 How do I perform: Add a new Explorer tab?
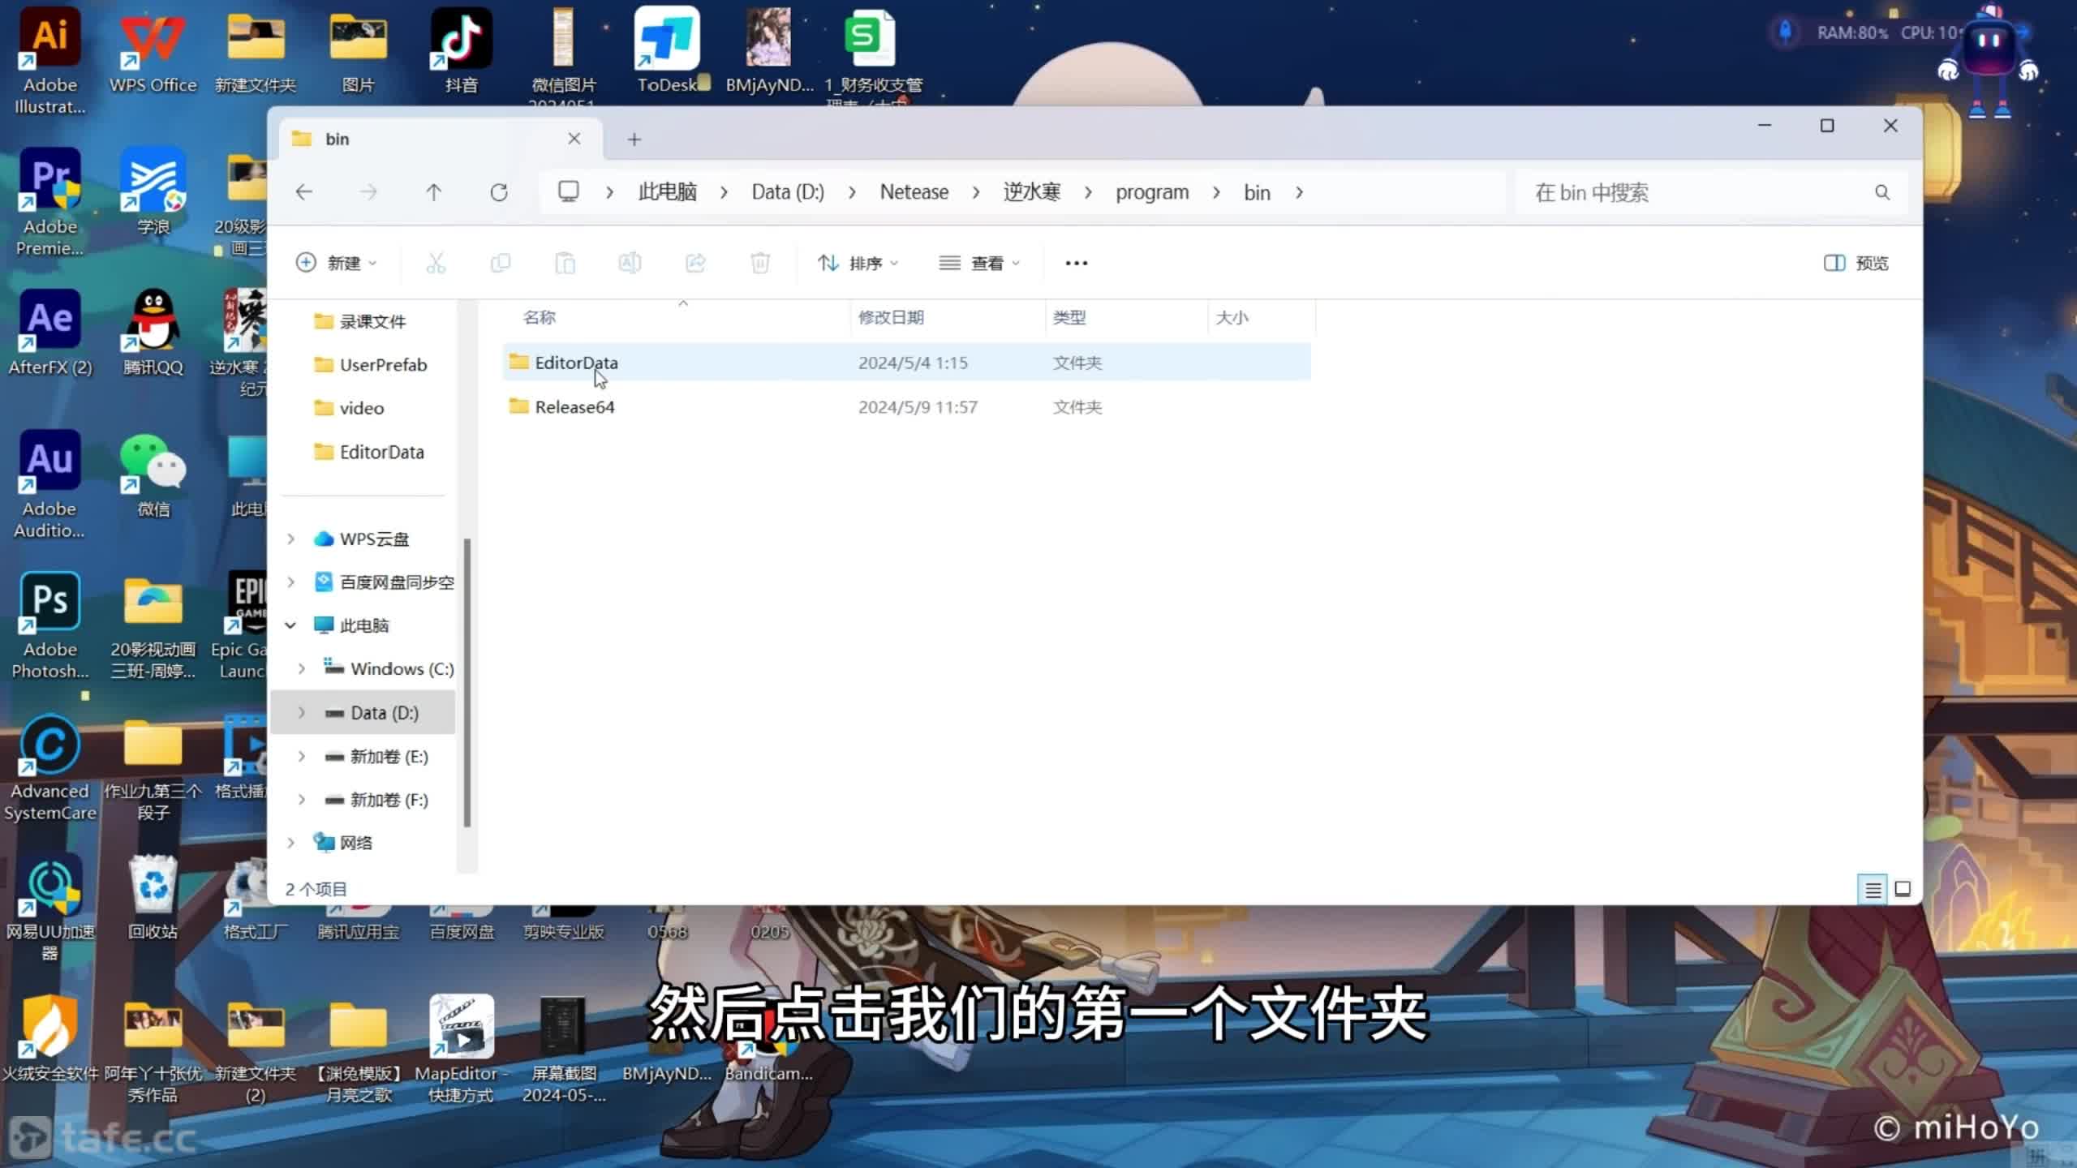(x=634, y=140)
